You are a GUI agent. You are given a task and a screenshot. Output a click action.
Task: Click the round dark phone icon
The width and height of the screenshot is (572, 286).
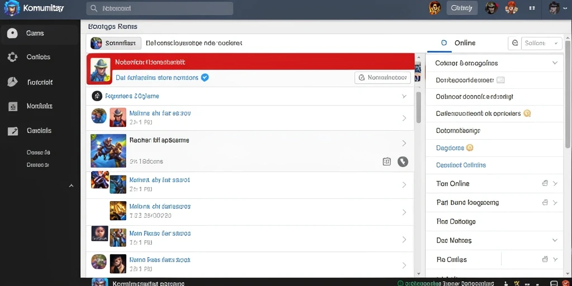coord(403,161)
